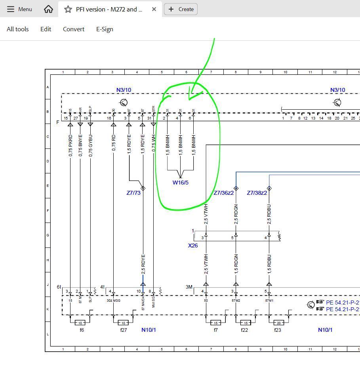Click the Z7/73 splice label
This screenshot has width=360, height=369.
(x=133, y=193)
